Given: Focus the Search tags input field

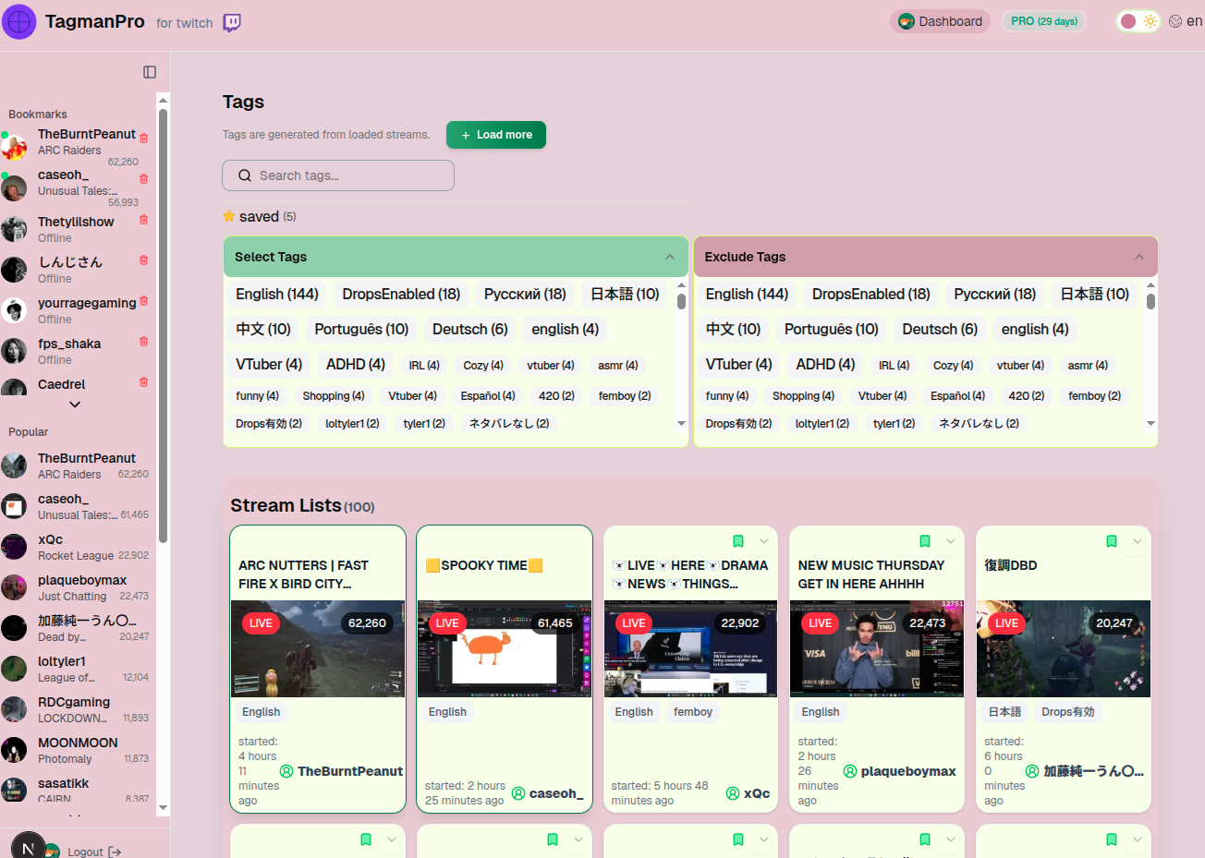Looking at the screenshot, I should 338,175.
